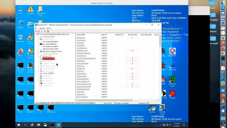Open the Process Explorer desktop shortcut
227x128 pixels.
31,53
